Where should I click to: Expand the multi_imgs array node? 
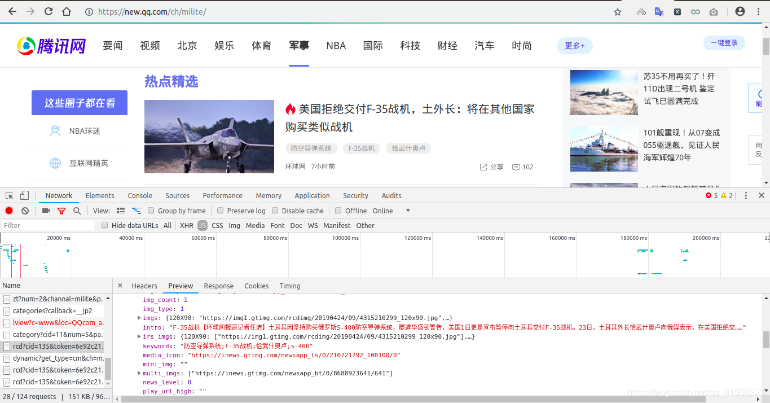point(139,373)
